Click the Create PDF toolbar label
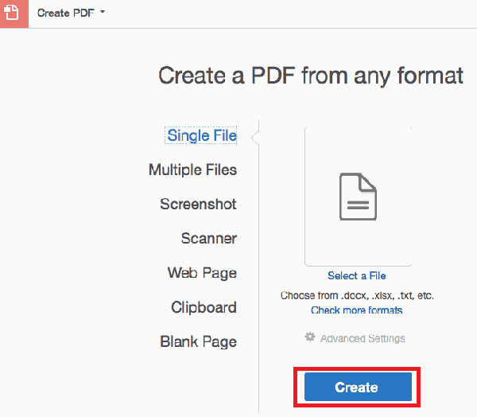 [x=66, y=13]
